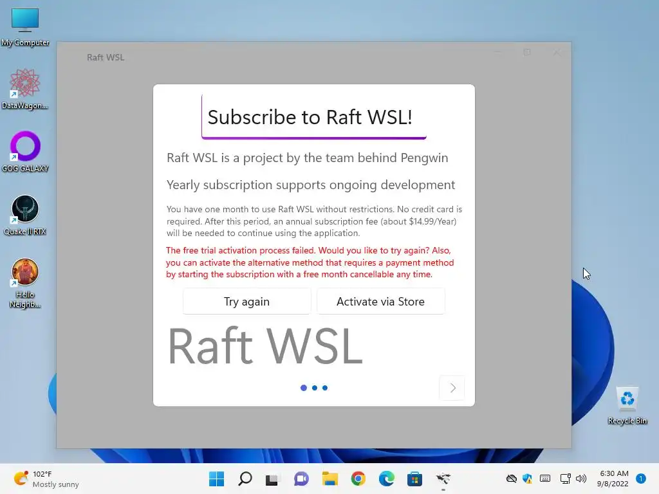Click the volume speaker tray icon

tap(581, 479)
